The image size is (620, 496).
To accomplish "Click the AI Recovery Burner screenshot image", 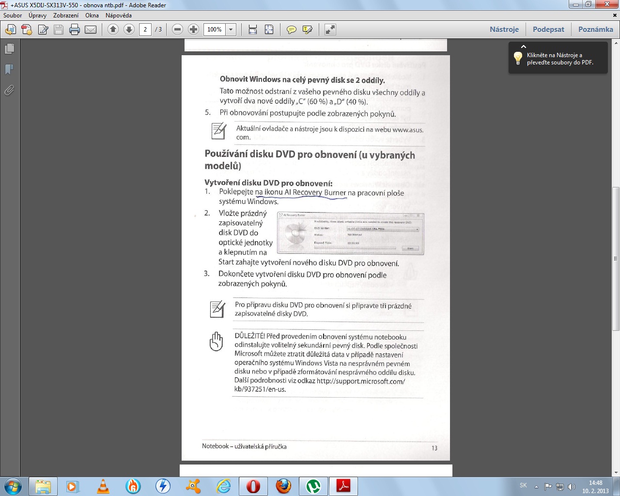I will point(350,233).
